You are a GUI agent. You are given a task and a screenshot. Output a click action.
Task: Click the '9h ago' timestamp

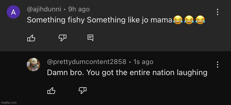(x=79, y=9)
